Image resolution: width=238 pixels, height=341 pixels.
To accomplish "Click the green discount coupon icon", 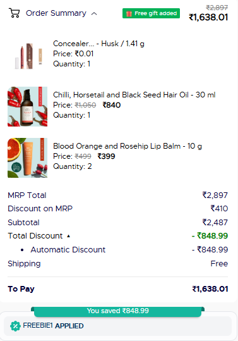I will [15, 326].
